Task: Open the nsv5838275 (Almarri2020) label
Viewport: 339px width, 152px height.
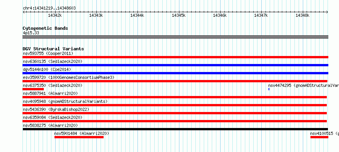Action: click(50, 125)
